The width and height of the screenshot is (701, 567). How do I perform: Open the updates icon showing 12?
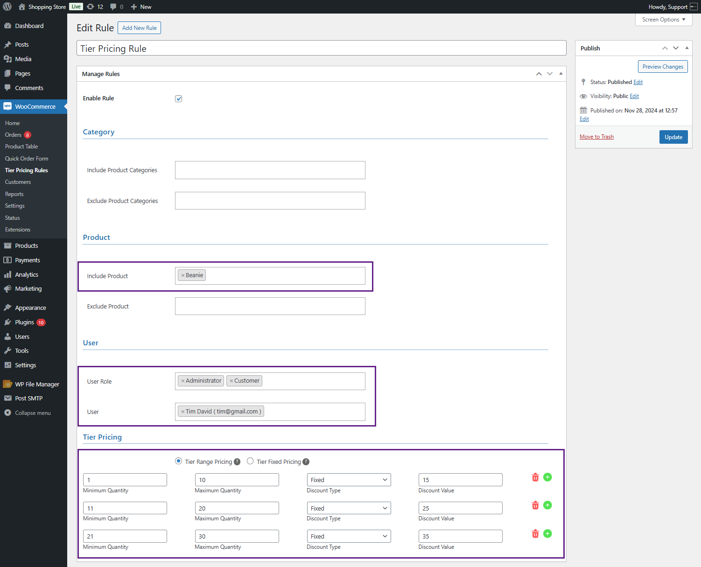click(91, 7)
